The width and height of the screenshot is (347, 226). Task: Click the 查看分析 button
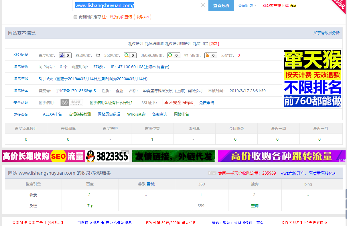(221, 5)
